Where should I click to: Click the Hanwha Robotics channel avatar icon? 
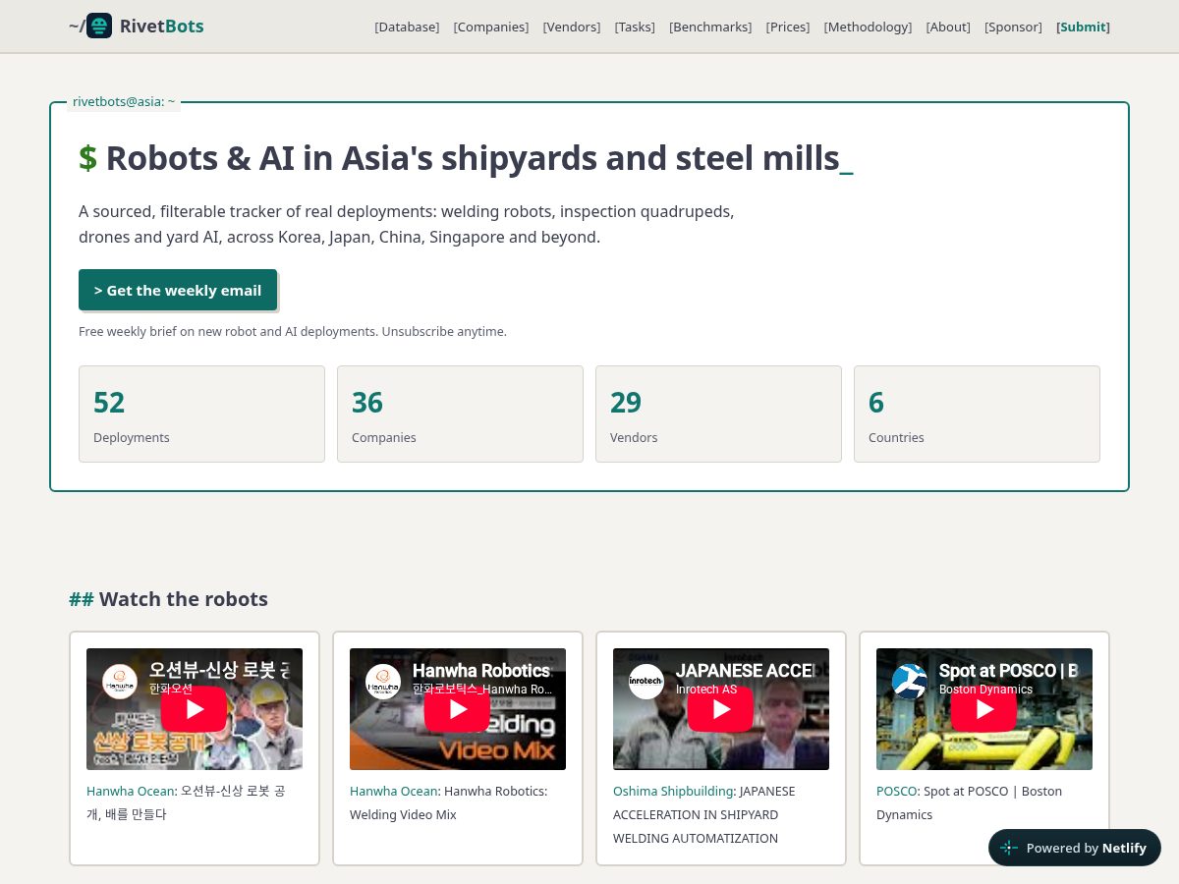pos(383,681)
